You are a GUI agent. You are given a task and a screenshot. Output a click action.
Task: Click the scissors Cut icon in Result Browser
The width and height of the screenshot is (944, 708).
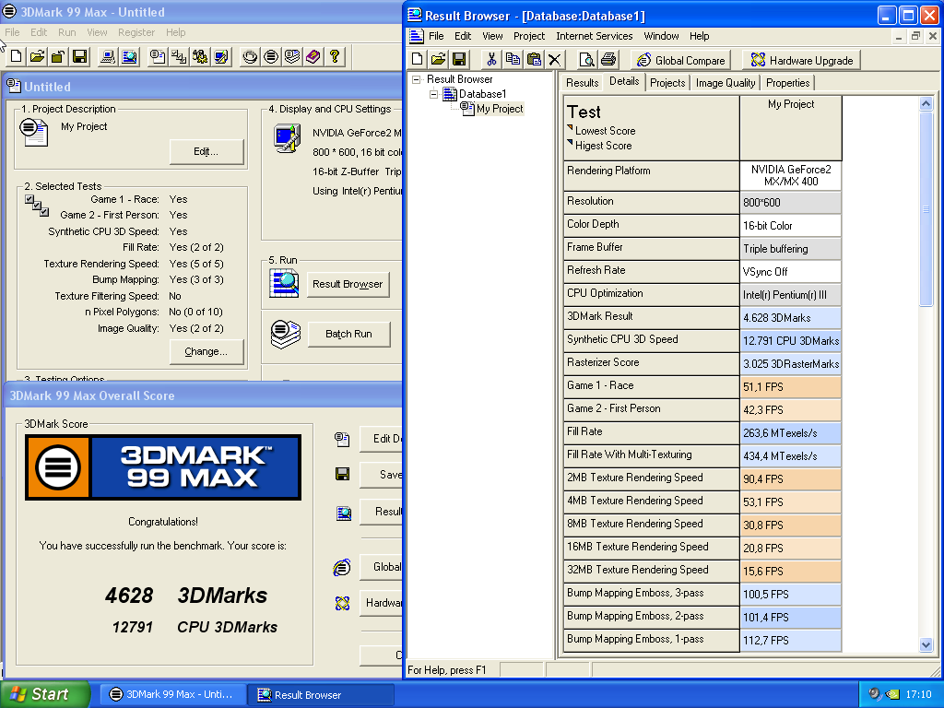(492, 59)
